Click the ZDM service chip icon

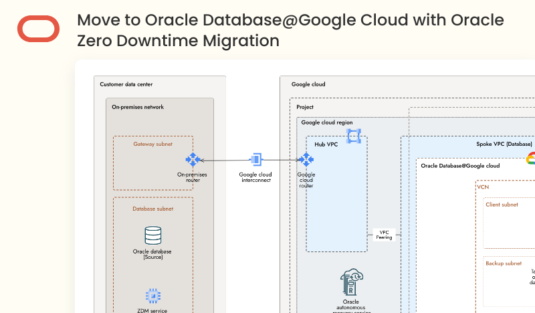[153, 296]
